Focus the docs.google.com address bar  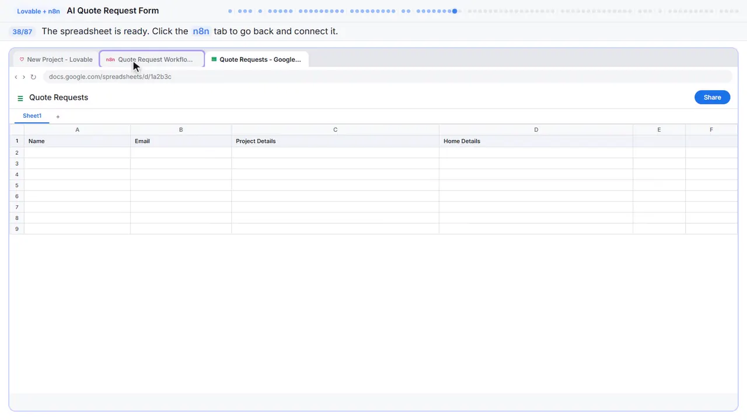[x=388, y=77]
